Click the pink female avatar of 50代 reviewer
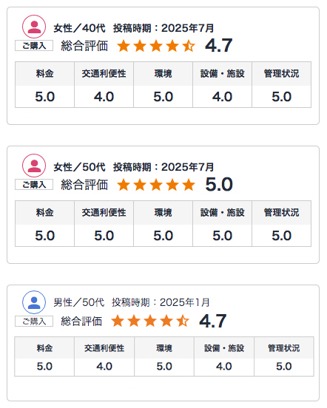 pos(34,166)
